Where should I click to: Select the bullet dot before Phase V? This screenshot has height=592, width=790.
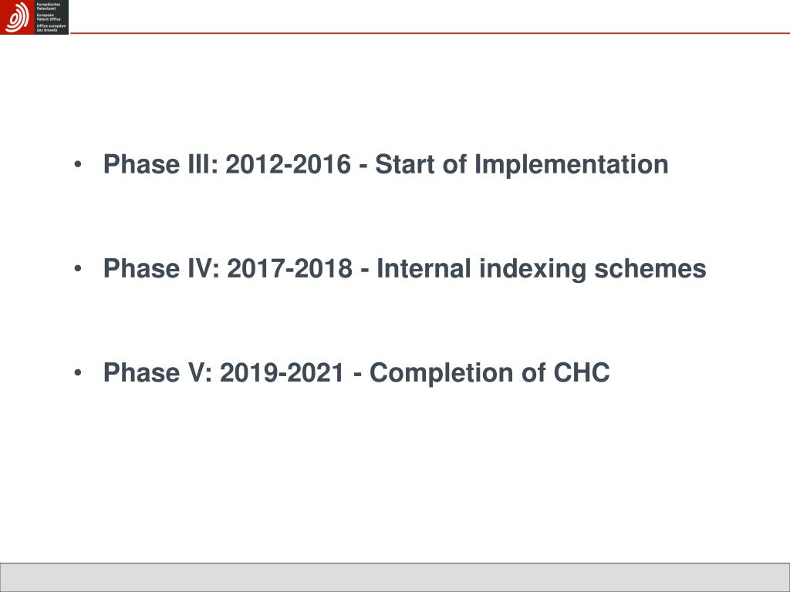point(78,373)
